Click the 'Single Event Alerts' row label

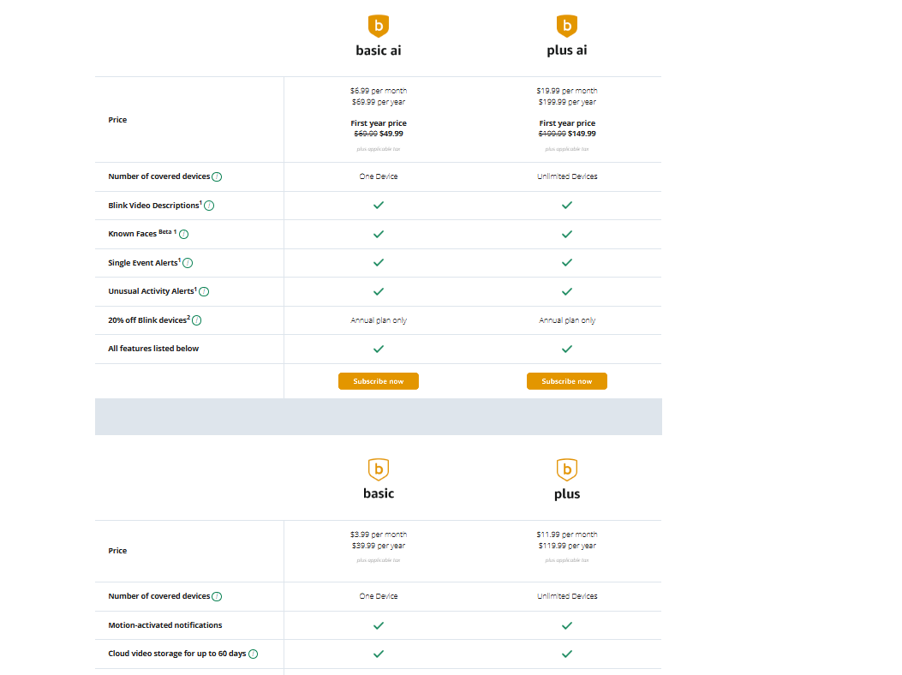point(143,263)
